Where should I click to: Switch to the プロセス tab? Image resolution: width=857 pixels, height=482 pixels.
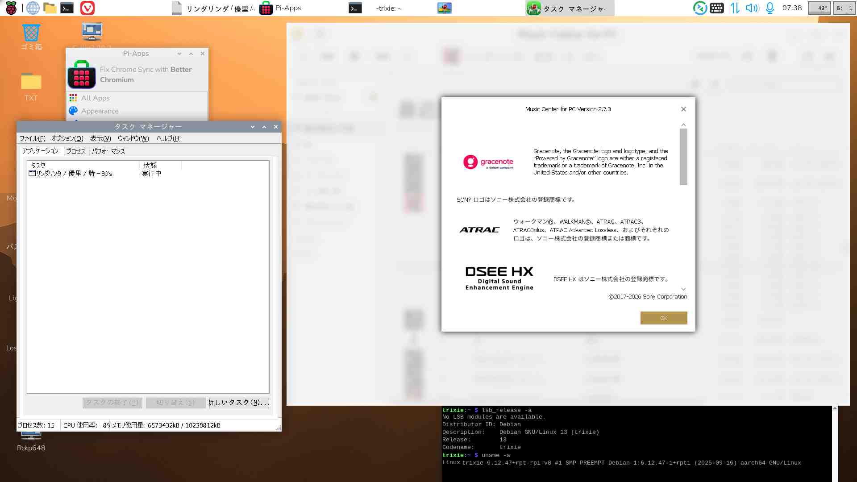(75, 151)
